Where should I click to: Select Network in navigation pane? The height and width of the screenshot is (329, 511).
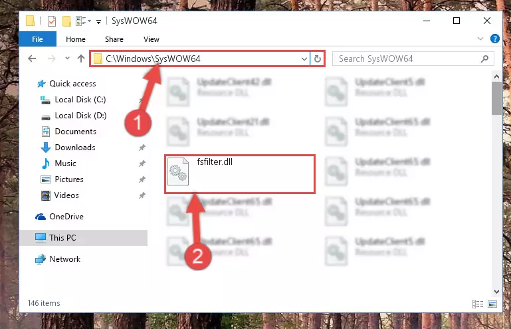pyautogui.click(x=64, y=259)
